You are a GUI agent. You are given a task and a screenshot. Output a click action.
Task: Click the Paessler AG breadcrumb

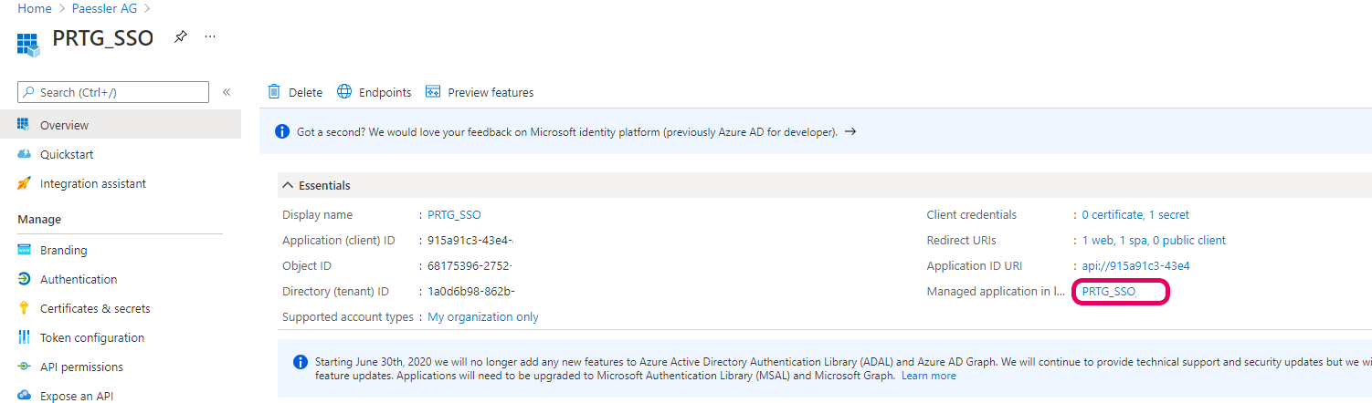[x=104, y=8]
